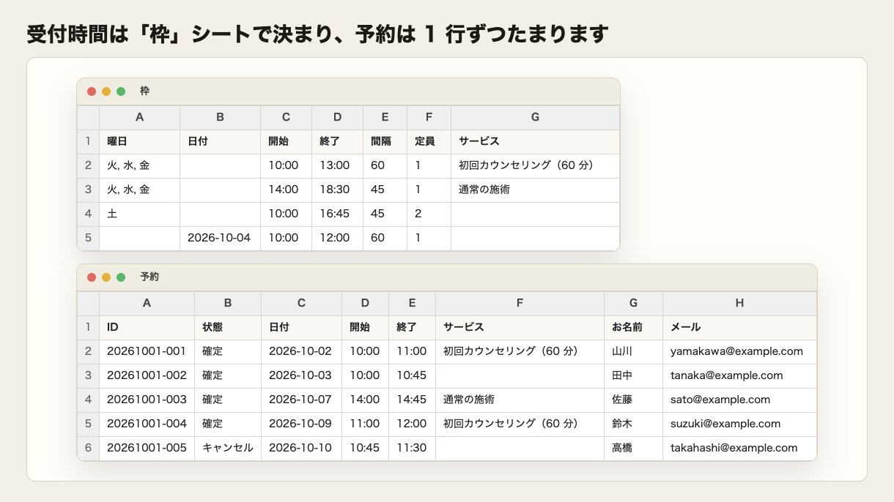Click the 11:30 end time cell
The image size is (894, 502).
pyautogui.click(x=413, y=449)
